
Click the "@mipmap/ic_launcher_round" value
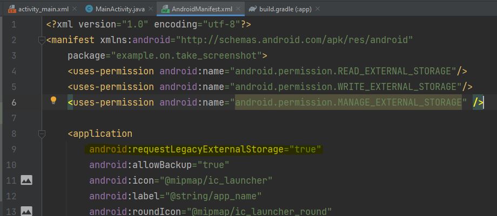click(259, 211)
